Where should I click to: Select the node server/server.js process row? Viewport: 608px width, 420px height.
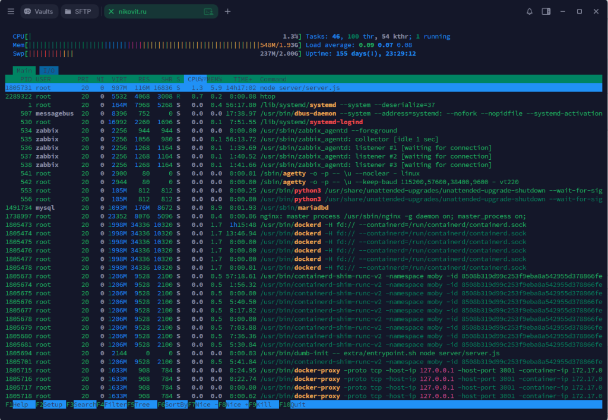303,88
